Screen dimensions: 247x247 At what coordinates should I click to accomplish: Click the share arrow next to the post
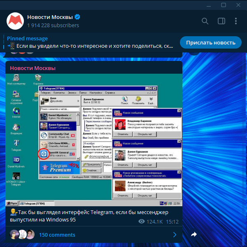(194, 234)
